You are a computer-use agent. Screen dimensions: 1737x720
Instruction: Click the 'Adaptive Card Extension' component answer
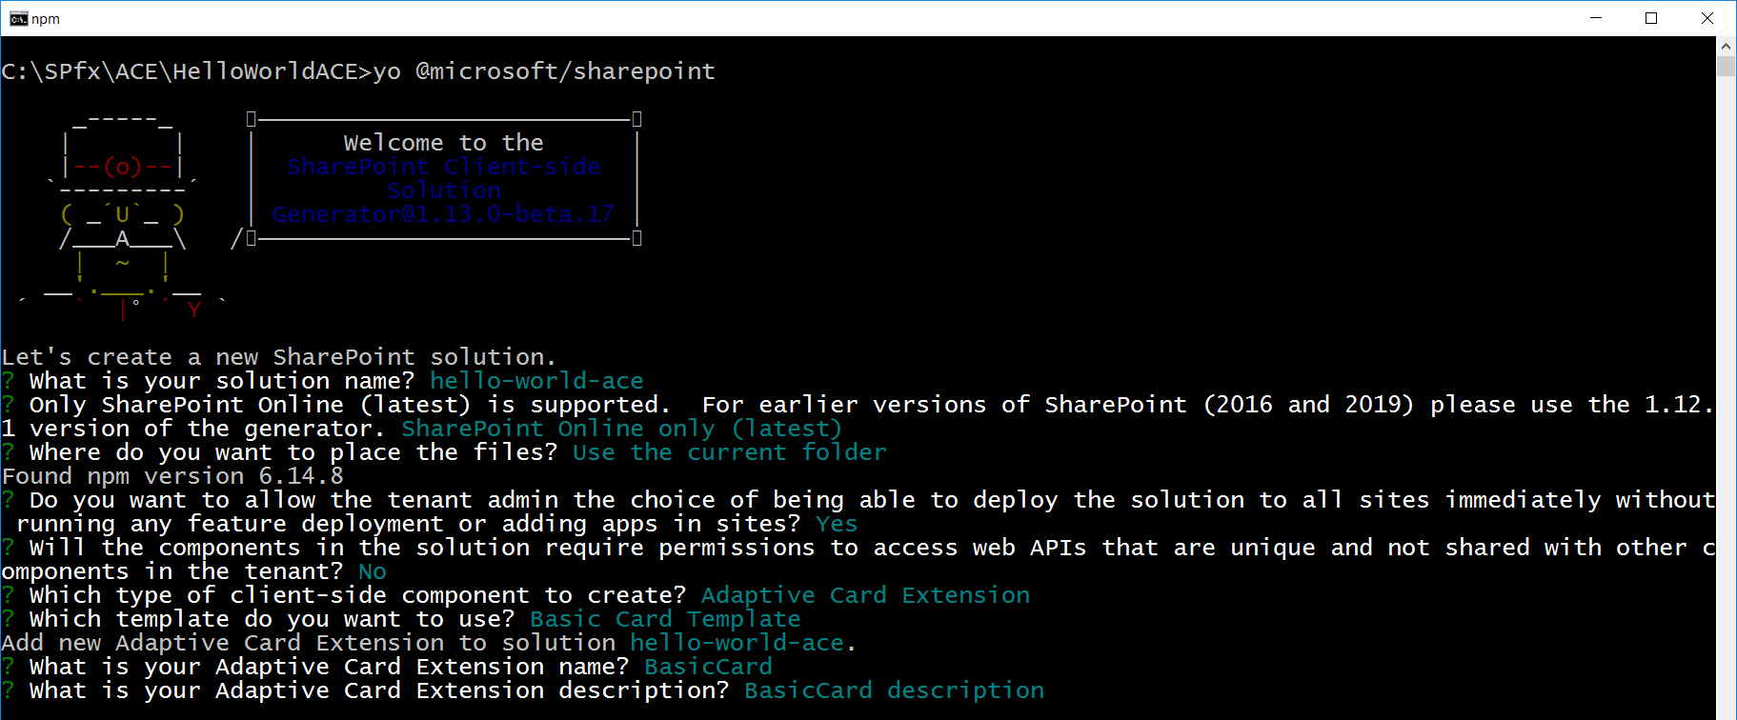coord(865,595)
